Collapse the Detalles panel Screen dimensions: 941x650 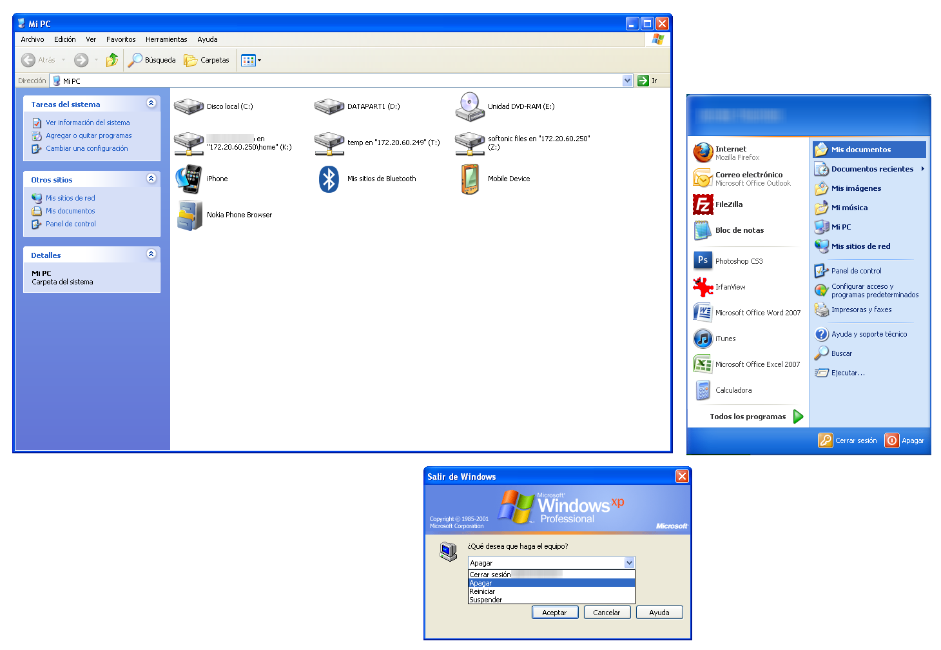click(x=151, y=254)
